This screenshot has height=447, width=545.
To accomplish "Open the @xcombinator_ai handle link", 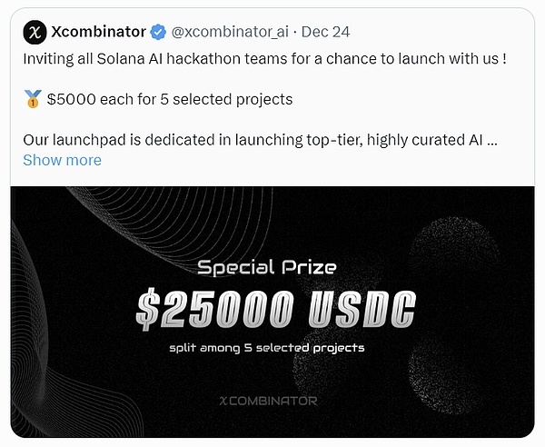I will pos(230,32).
